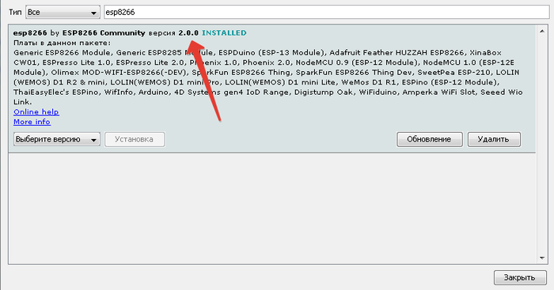Click the Удалить remove button
This screenshot has height=290, width=554.
[494, 139]
